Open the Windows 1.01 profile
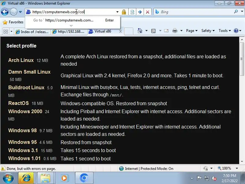245x184 pixels. [x=24, y=158]
